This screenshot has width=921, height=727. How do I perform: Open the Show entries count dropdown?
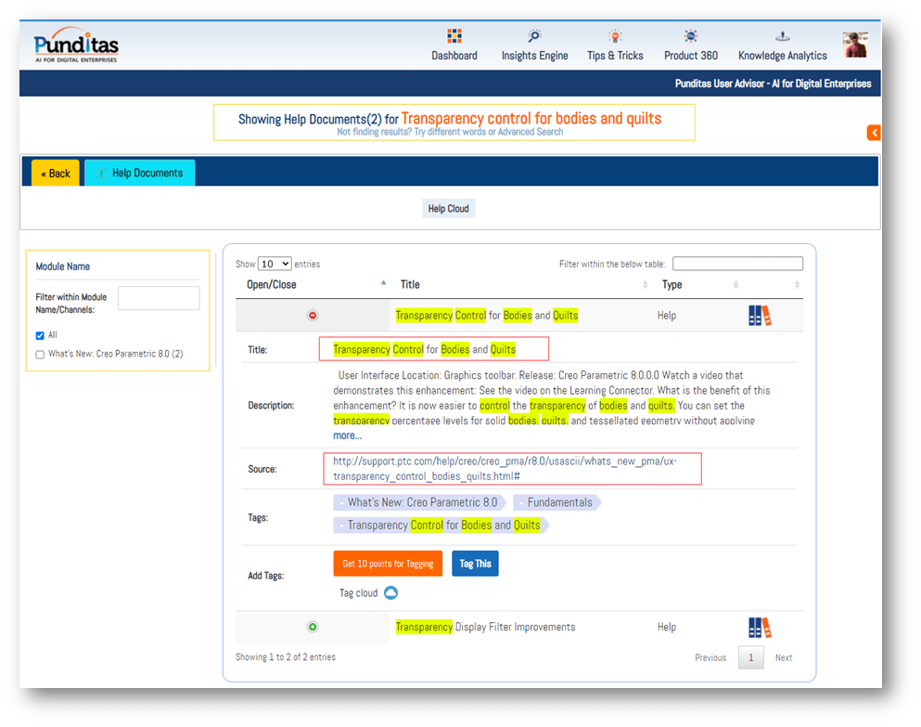275,264
